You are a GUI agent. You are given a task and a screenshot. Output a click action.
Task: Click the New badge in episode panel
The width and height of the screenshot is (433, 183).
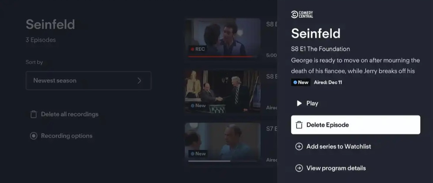pyautogui.click(x=301, y=82)
